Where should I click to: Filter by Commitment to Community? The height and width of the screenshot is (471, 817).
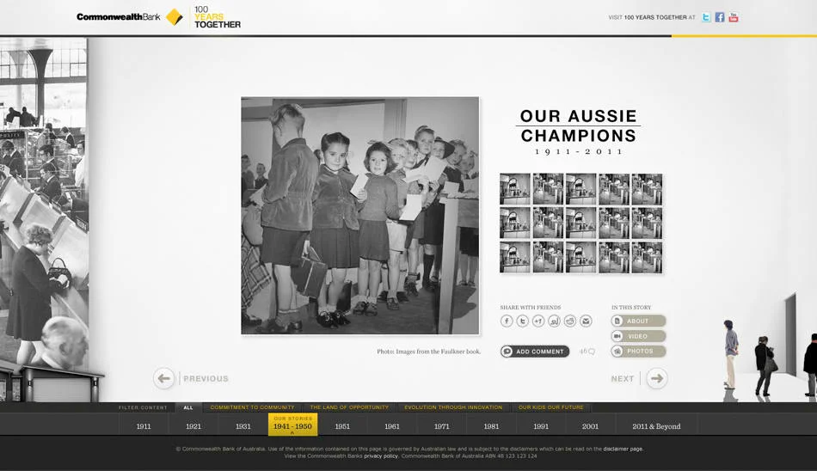tap(252, 407)
